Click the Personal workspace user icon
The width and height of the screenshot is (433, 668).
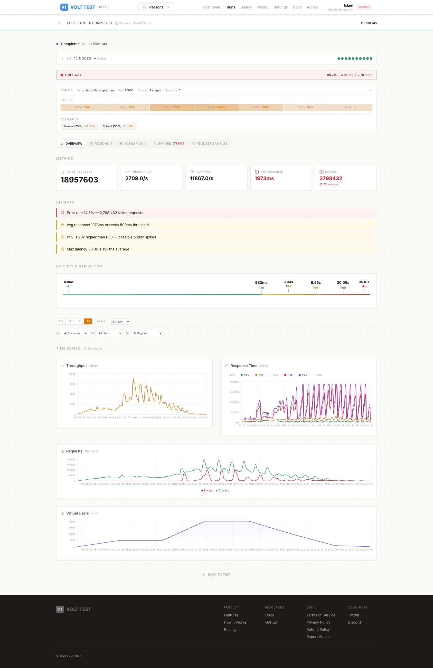(x=144, y=7)
